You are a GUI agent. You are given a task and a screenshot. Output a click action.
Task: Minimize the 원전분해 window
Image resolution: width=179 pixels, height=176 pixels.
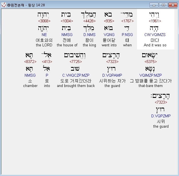(x=154, y=5)
